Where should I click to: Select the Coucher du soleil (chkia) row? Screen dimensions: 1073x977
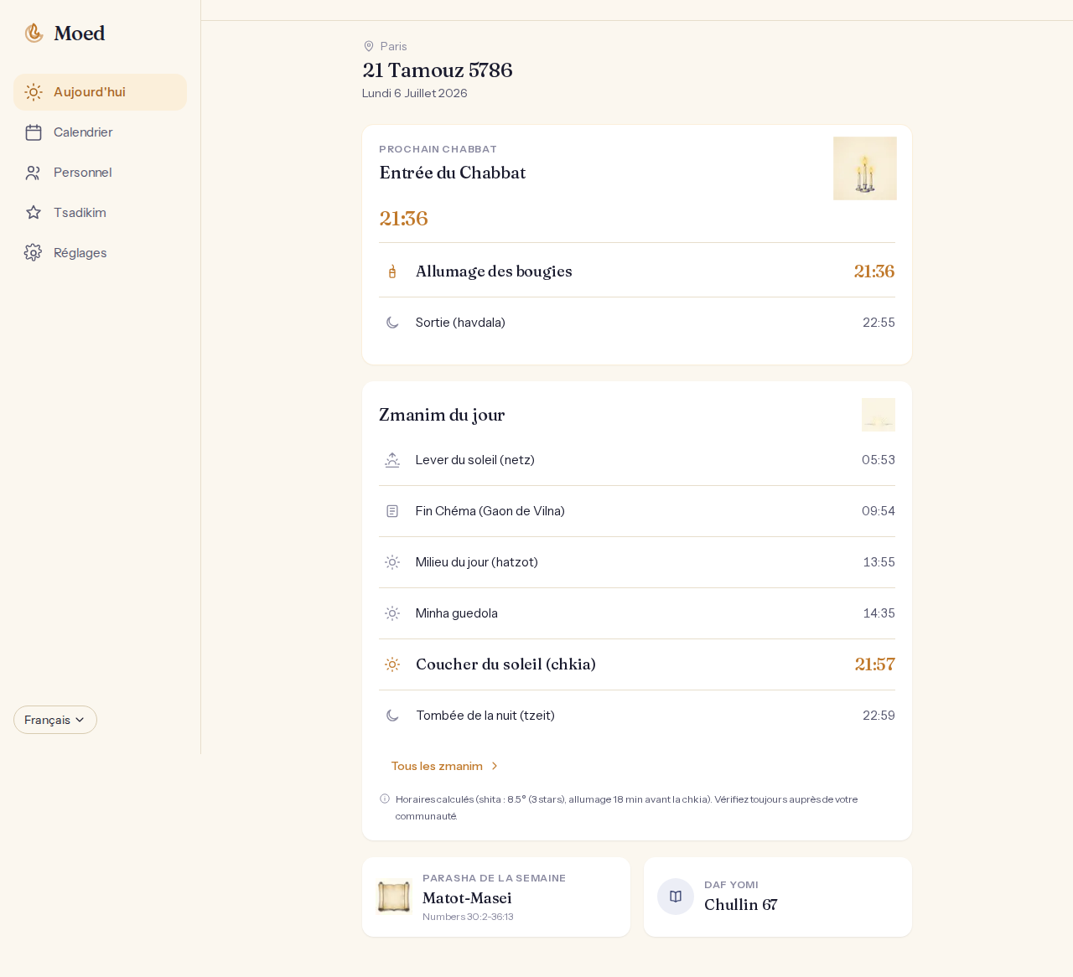pyautogui.click(x=637, y=664)
